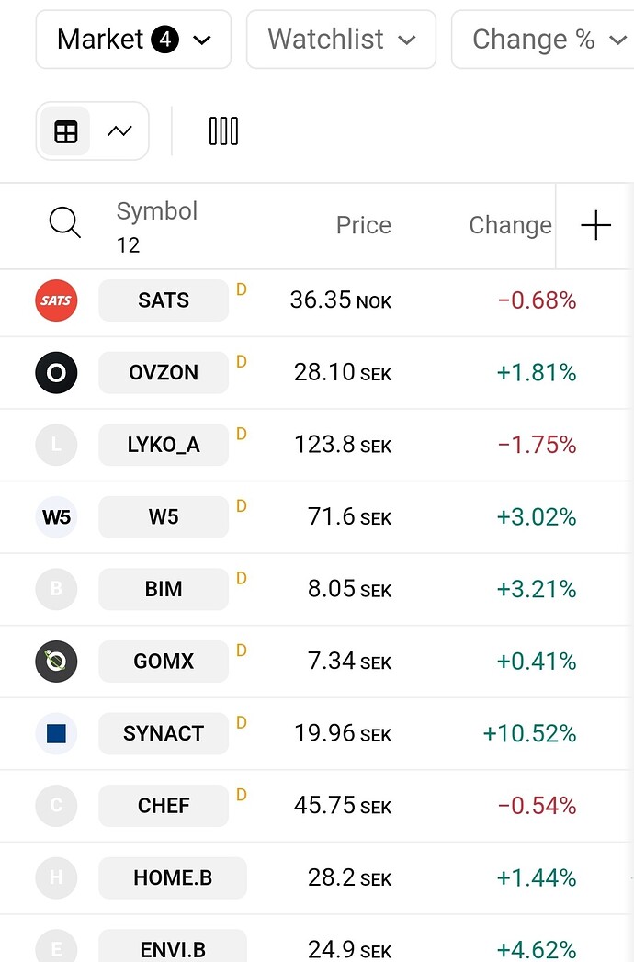Switch to chart view icon
Viewport: 634px width, 962px height.
(119, 131)
